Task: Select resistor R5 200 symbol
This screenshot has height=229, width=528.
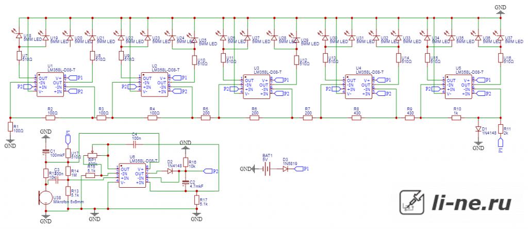Action: tap(206, 118)
